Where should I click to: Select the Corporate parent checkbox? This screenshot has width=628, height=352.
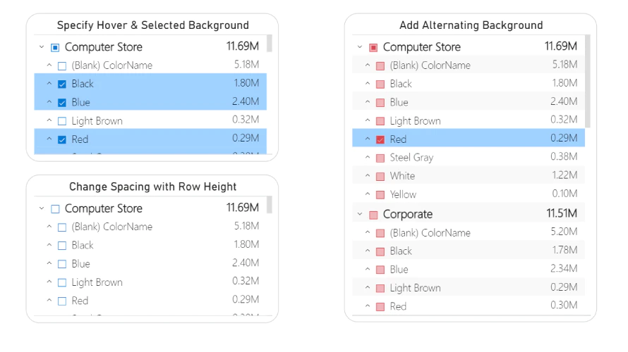tap(373, 215)
